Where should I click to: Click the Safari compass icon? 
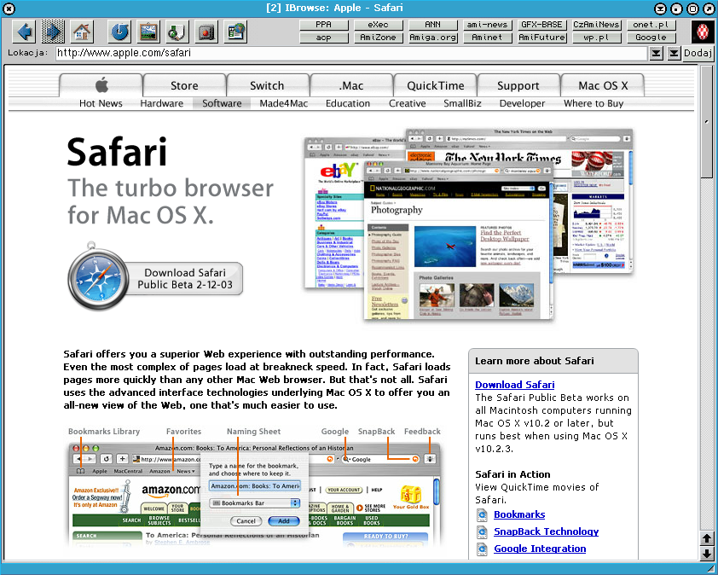98,277
